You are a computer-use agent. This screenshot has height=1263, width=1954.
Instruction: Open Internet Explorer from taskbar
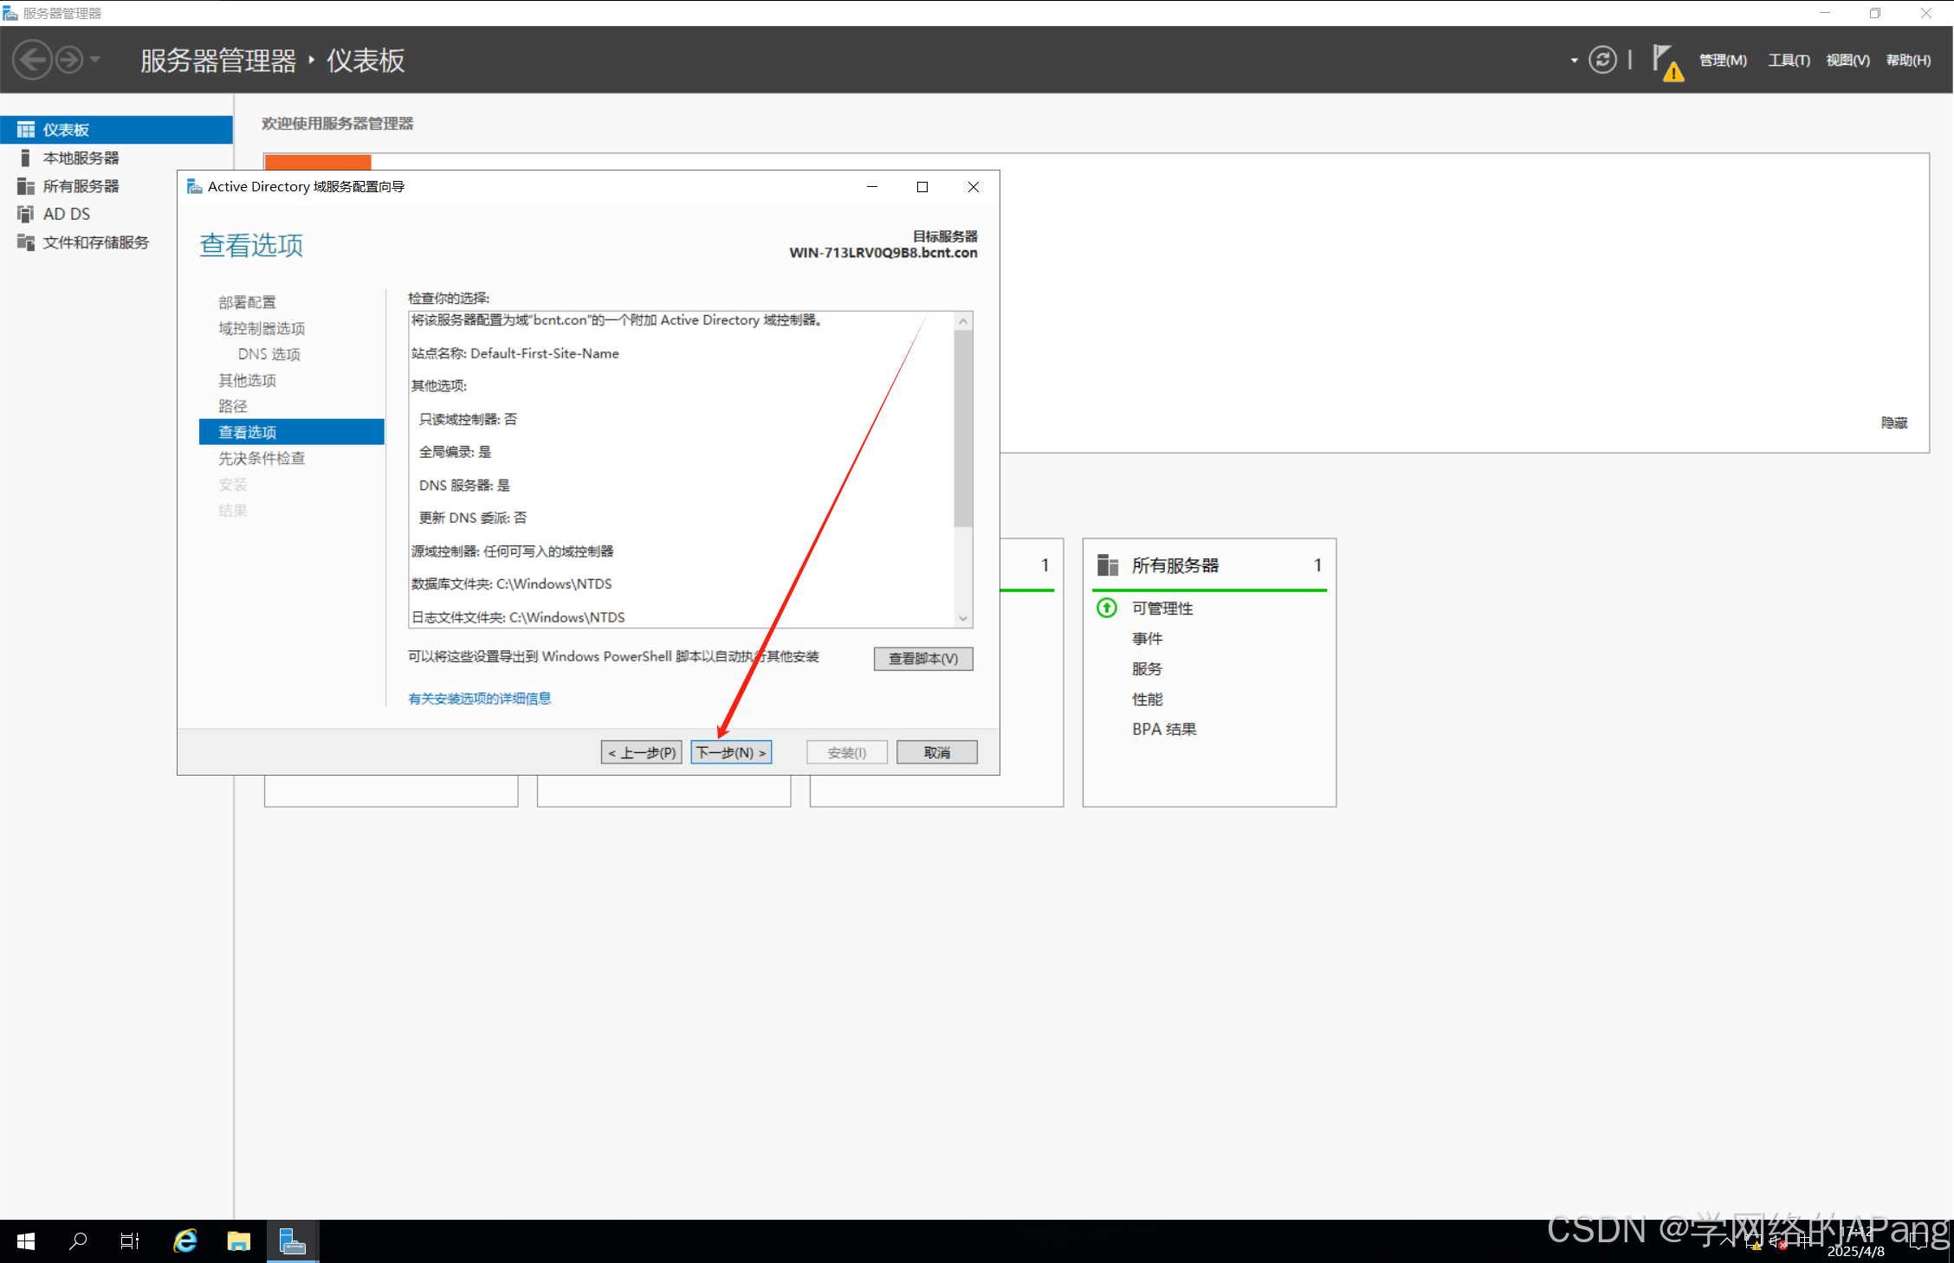click(x=185, y=1240)
